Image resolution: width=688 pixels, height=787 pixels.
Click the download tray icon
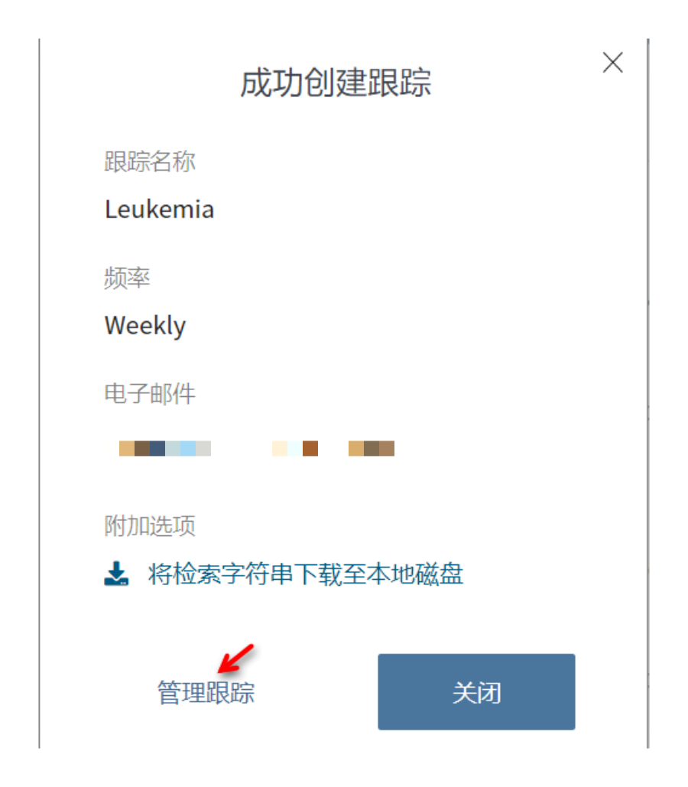(x=116, y=573)
